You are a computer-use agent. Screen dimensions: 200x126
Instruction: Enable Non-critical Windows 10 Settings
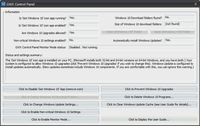click(x=51, y=112)
